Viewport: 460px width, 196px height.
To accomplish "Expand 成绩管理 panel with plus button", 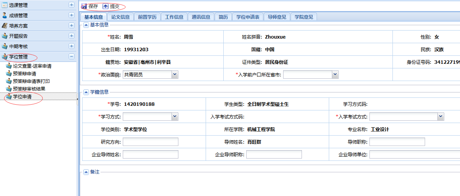I will point(71,15).
